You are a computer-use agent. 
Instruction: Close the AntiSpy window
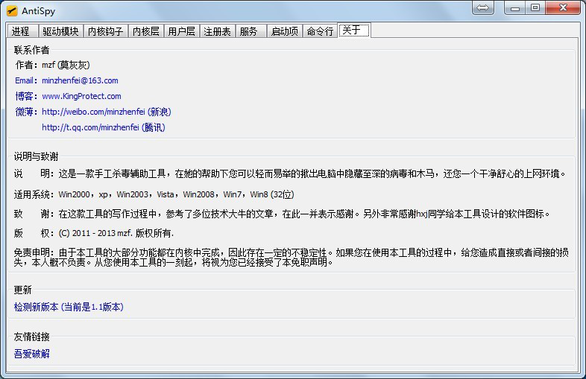(x=563, y=8)
